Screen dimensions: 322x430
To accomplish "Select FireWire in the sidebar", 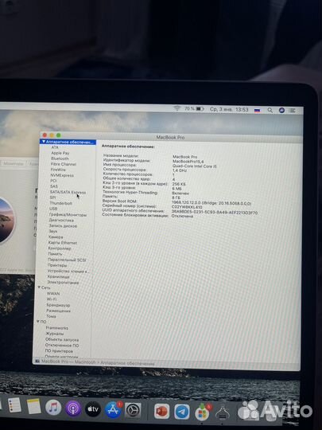I will [x=58, y=170].
